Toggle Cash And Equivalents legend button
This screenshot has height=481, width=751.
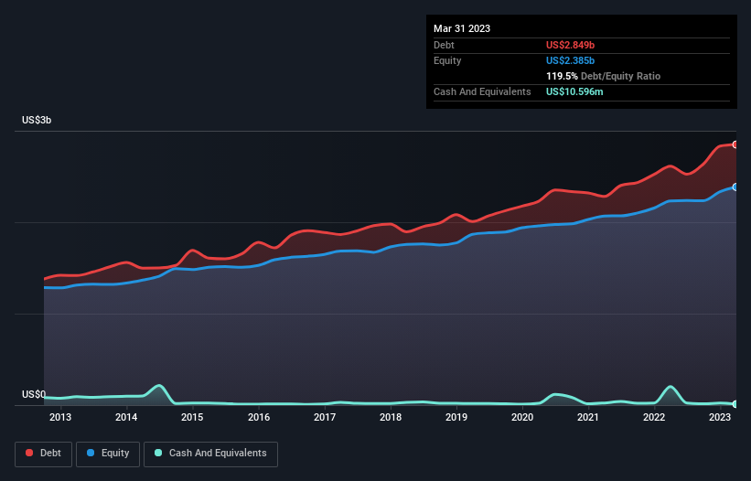tap(210, 454)
